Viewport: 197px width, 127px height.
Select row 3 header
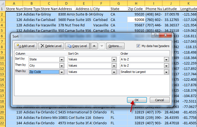pos(3,20)
